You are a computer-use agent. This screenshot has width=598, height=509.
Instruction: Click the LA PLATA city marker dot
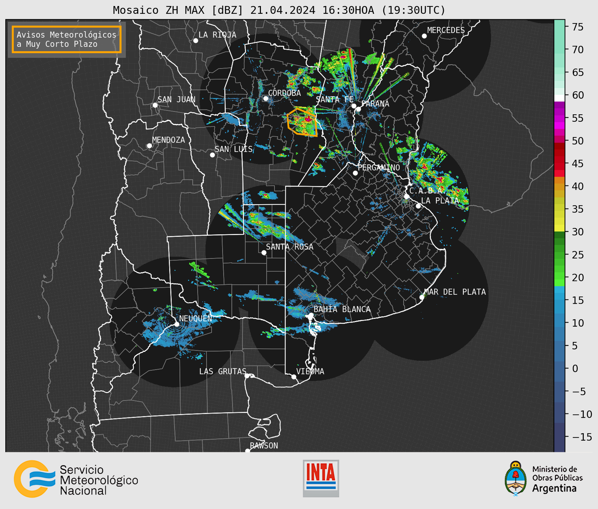click(x=418, y=206)
